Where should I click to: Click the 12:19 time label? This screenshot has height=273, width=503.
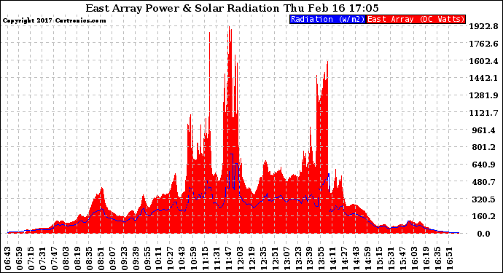(251, 258)
